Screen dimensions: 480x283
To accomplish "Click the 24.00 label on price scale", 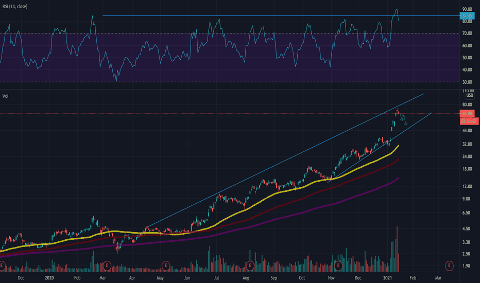I will (467, 156).
